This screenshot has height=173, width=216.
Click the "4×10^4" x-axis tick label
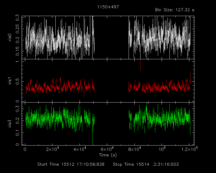click(80, 149)
